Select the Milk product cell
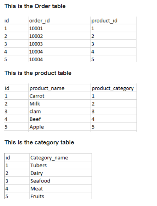Viewport: 157px width, 206px height. coord(60,104)
